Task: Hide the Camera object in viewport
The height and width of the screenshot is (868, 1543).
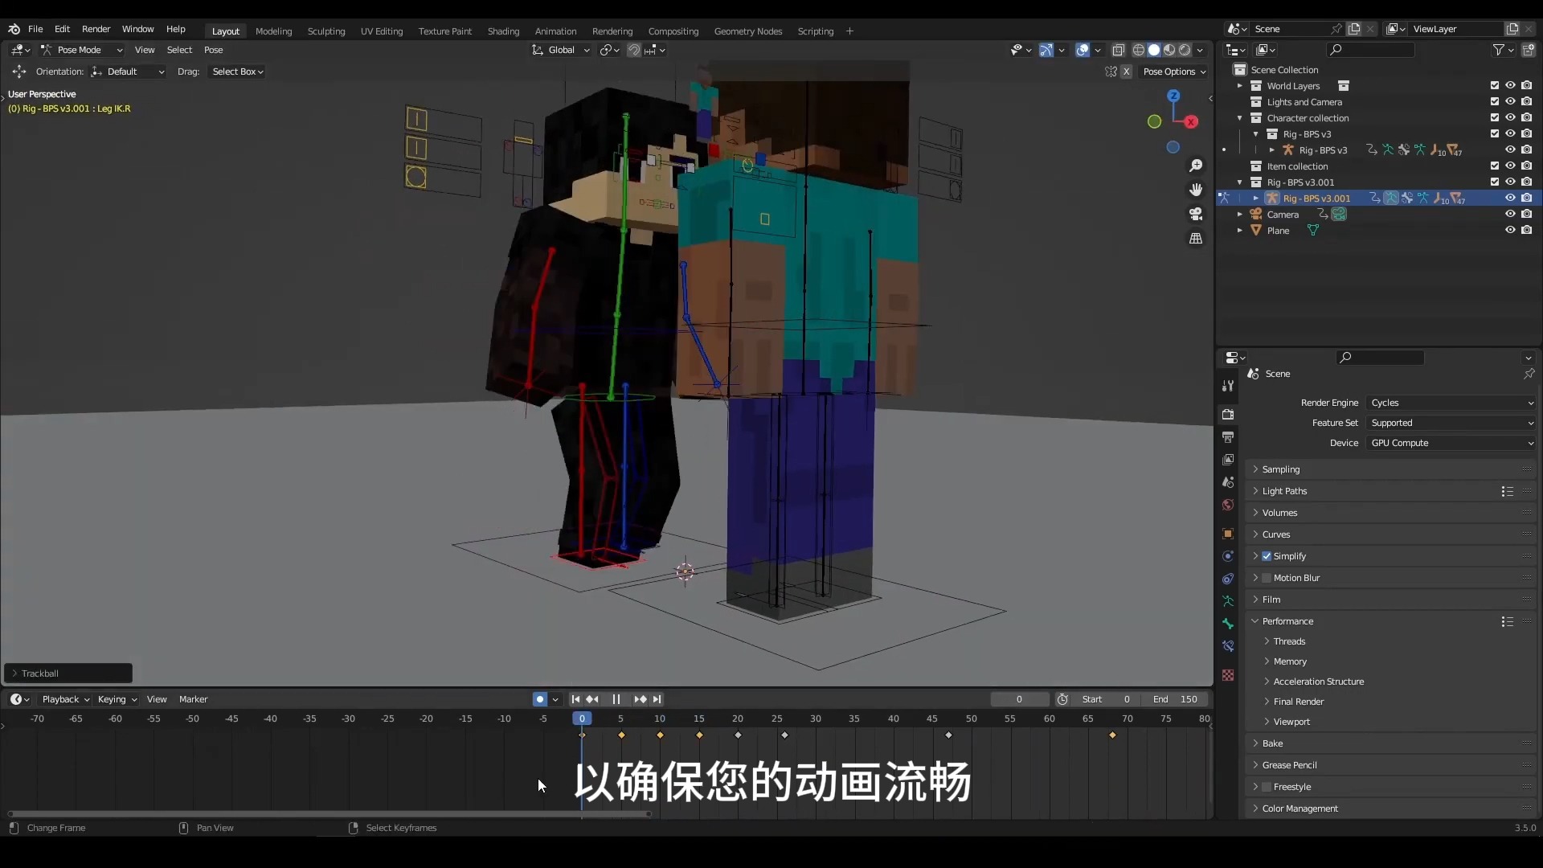Action: (x=1510, y=215)
